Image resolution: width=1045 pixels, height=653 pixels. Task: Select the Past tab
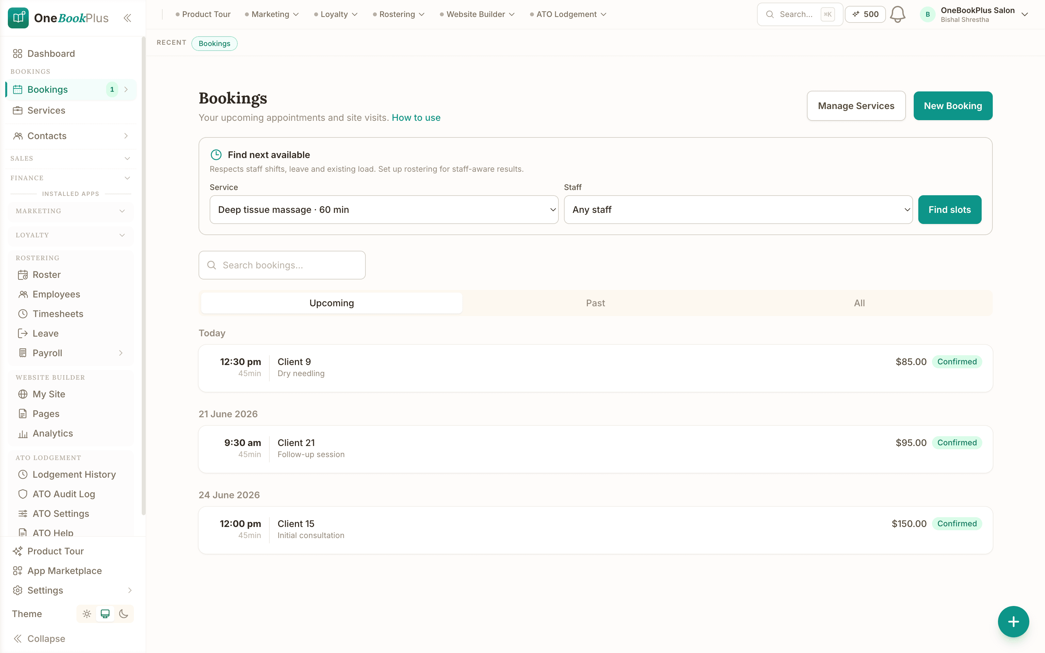pos(595,303)
